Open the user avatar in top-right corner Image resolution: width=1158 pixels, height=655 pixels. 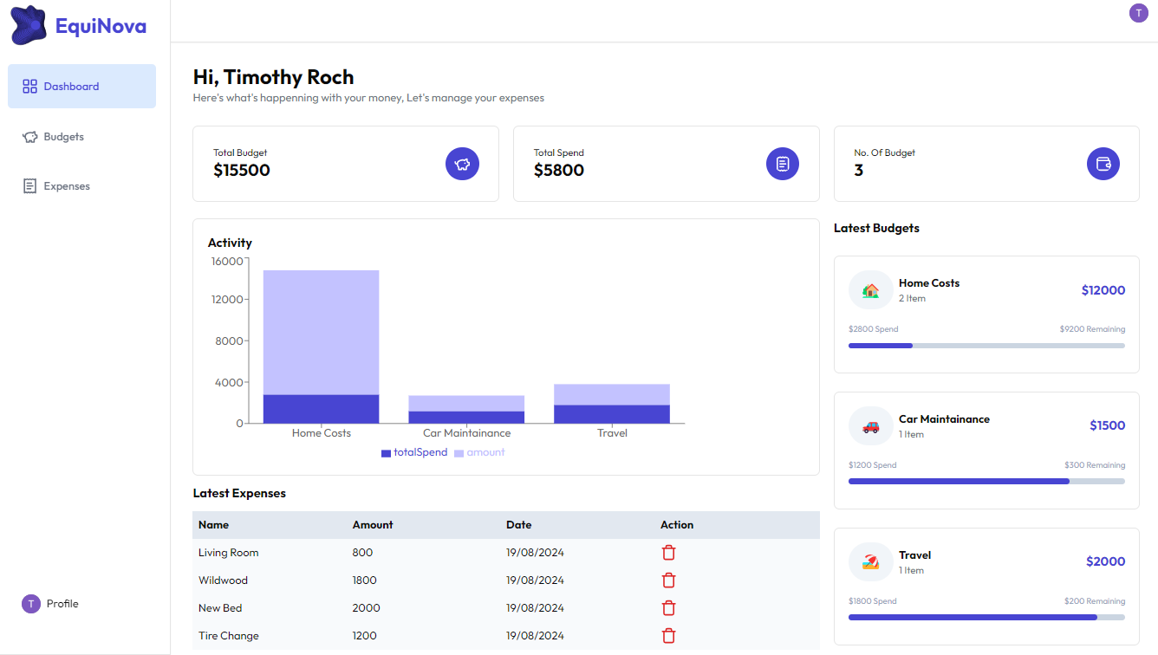coord(1138,13)
